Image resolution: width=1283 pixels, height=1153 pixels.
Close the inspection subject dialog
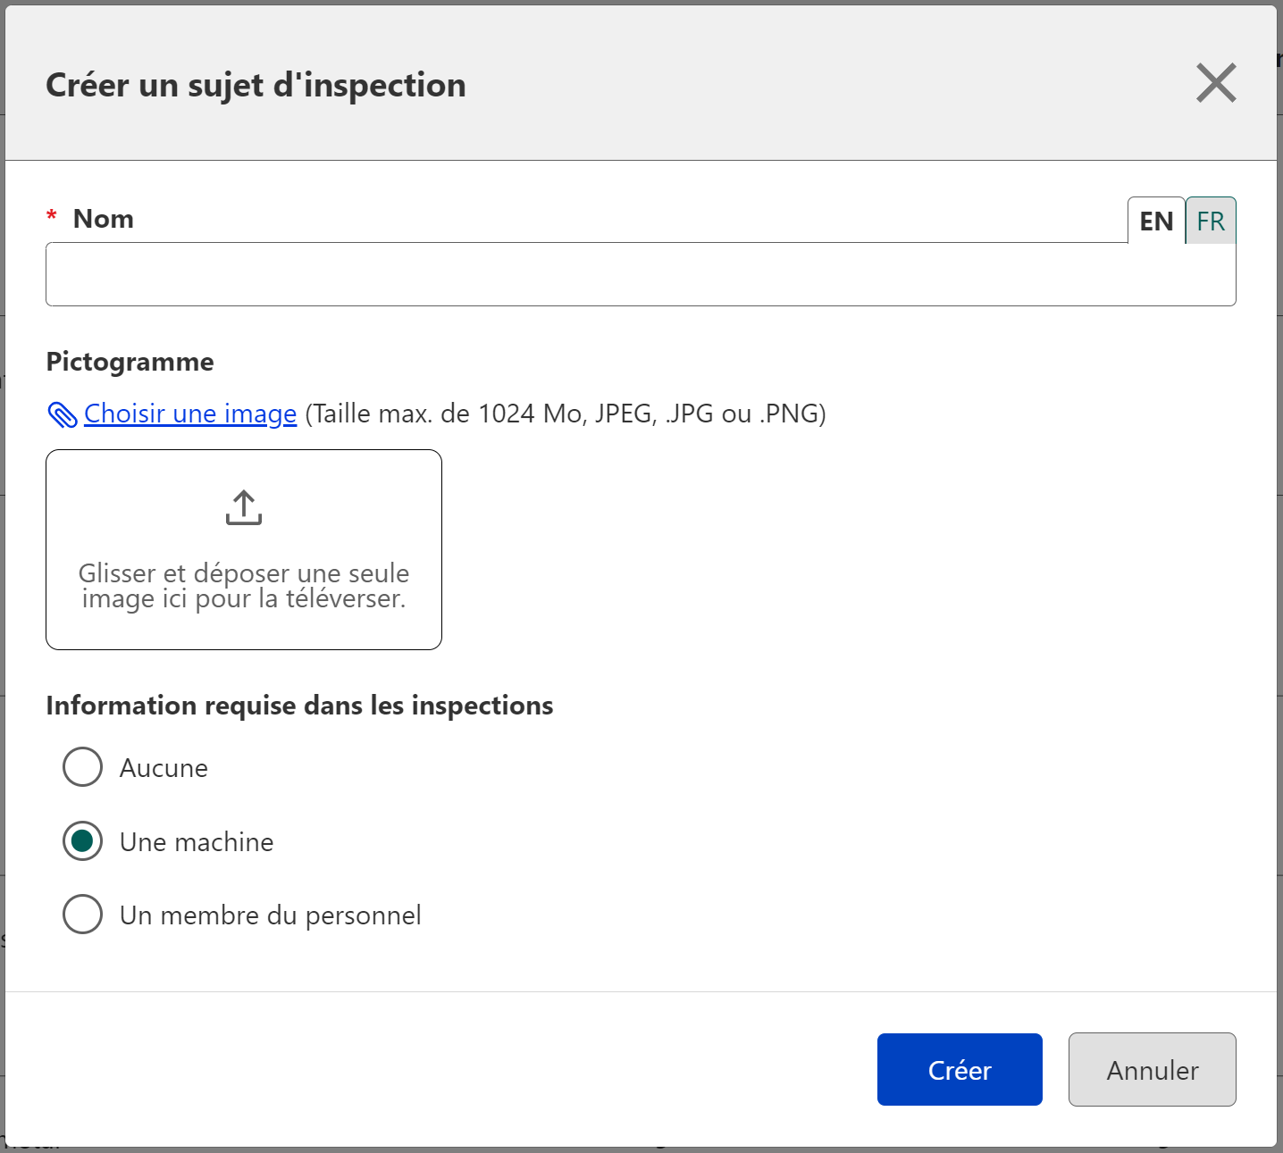coord(1216,83)
